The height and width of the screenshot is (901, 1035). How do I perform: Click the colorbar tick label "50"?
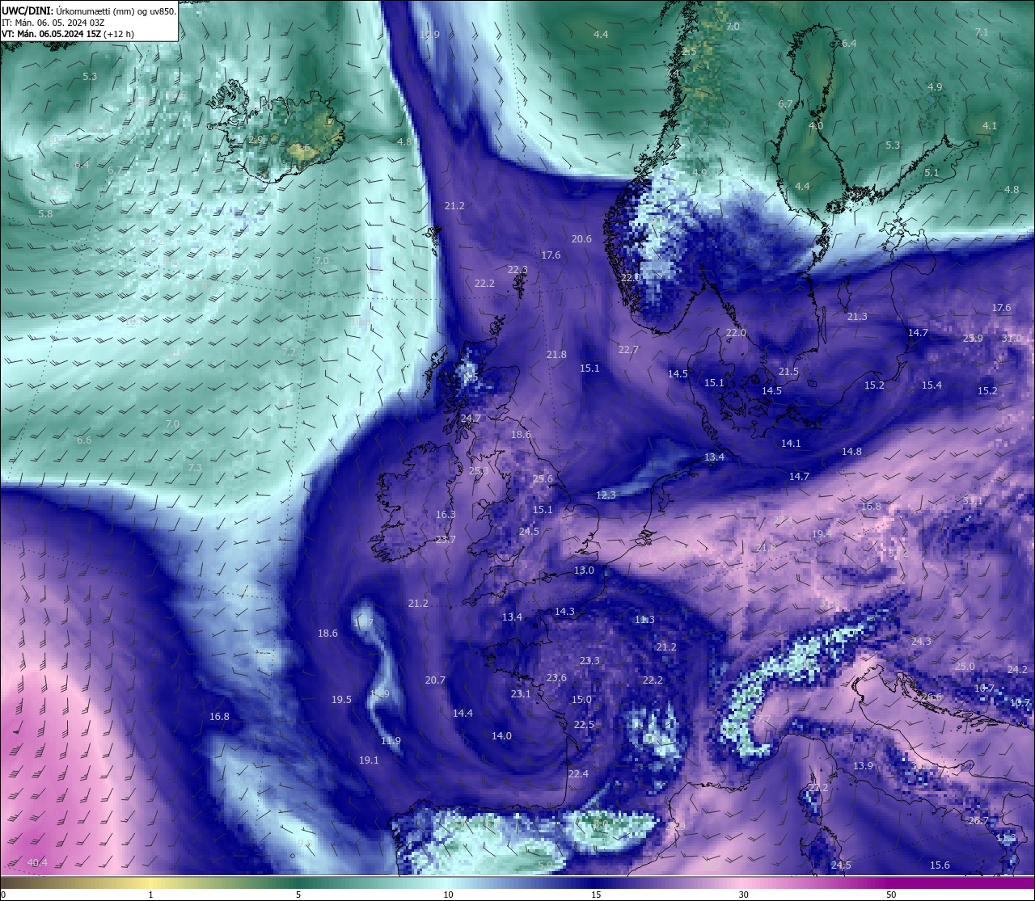[x=891, y=895]
